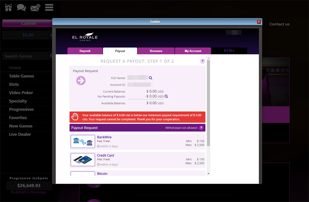Expand the $0.00 balance dropdown
Screen dimensions: 309x202
point(229,51)
